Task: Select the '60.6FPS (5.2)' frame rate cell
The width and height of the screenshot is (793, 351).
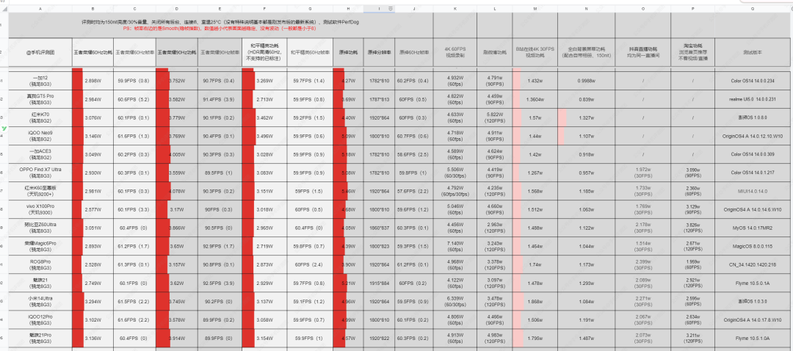Action: pyautogui.click(x=134, y=99)
